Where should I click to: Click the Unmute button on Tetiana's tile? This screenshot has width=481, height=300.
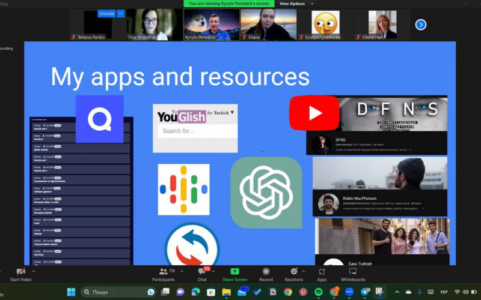[x=106, y=13]
